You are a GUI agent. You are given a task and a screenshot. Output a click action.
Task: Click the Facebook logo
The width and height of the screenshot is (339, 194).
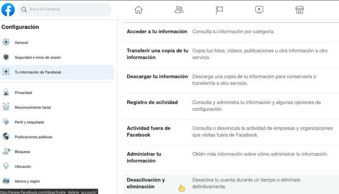(8, 9)
